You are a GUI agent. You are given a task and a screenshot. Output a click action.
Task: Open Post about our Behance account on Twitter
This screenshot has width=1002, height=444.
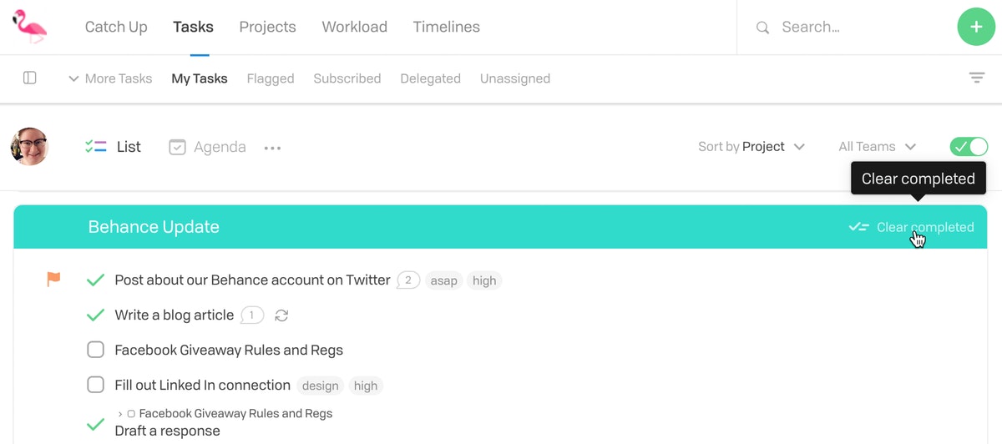[x=252, y=280]
